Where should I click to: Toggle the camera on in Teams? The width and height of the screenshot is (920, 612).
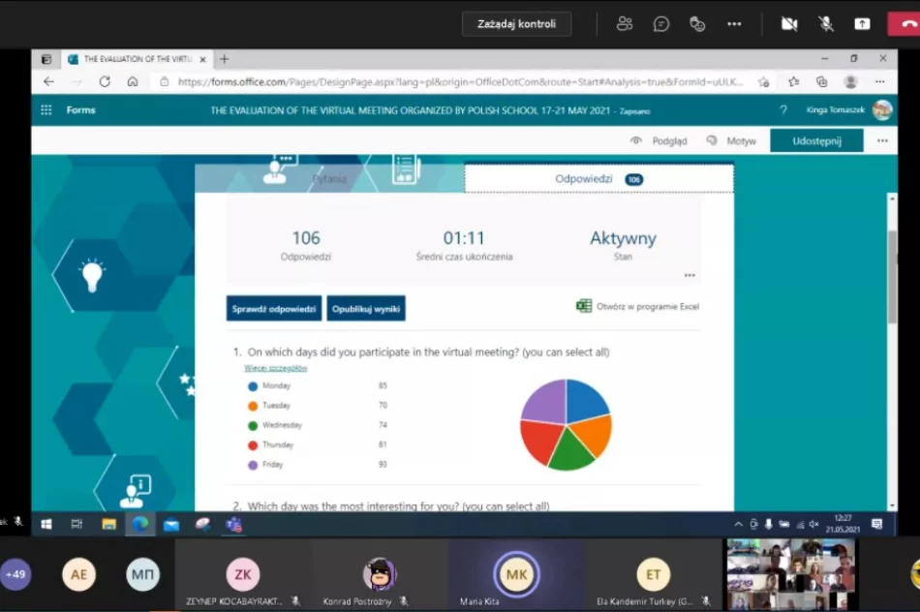pyautogui.click(x=789, y=24)
